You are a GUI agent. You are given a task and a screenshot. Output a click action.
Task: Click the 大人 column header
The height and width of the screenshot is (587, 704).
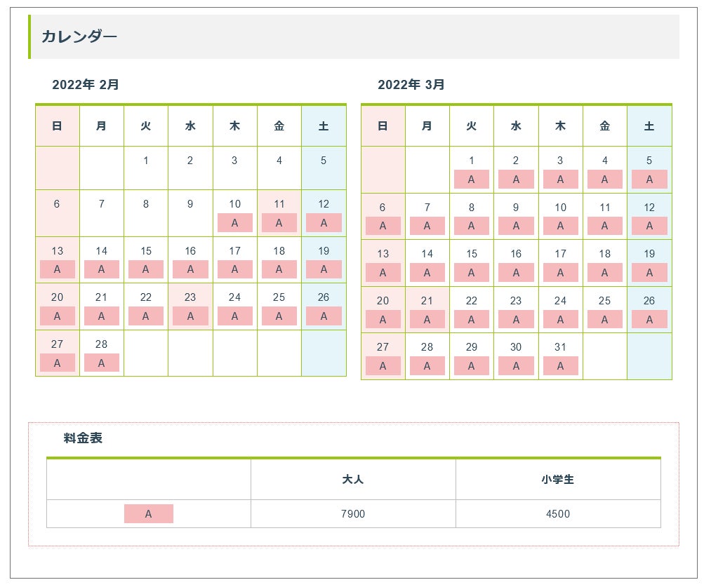point(353,479)
